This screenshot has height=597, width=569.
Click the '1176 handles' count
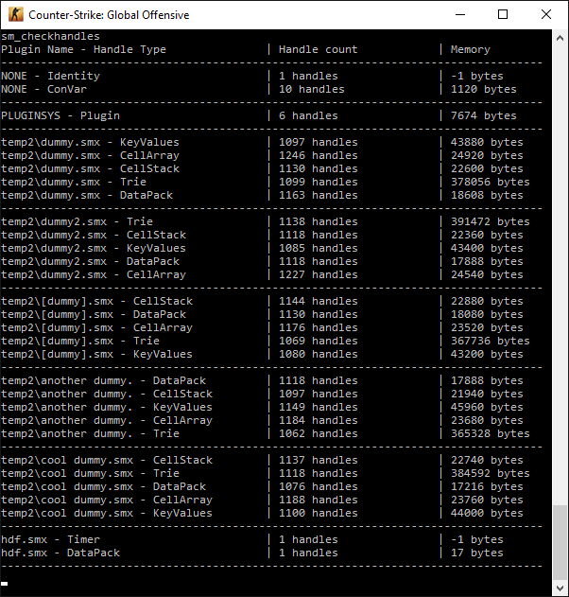click(319, 327)
